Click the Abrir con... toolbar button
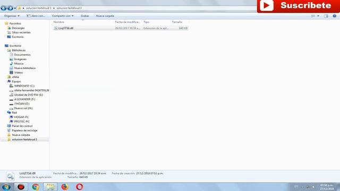 point(36,16)
